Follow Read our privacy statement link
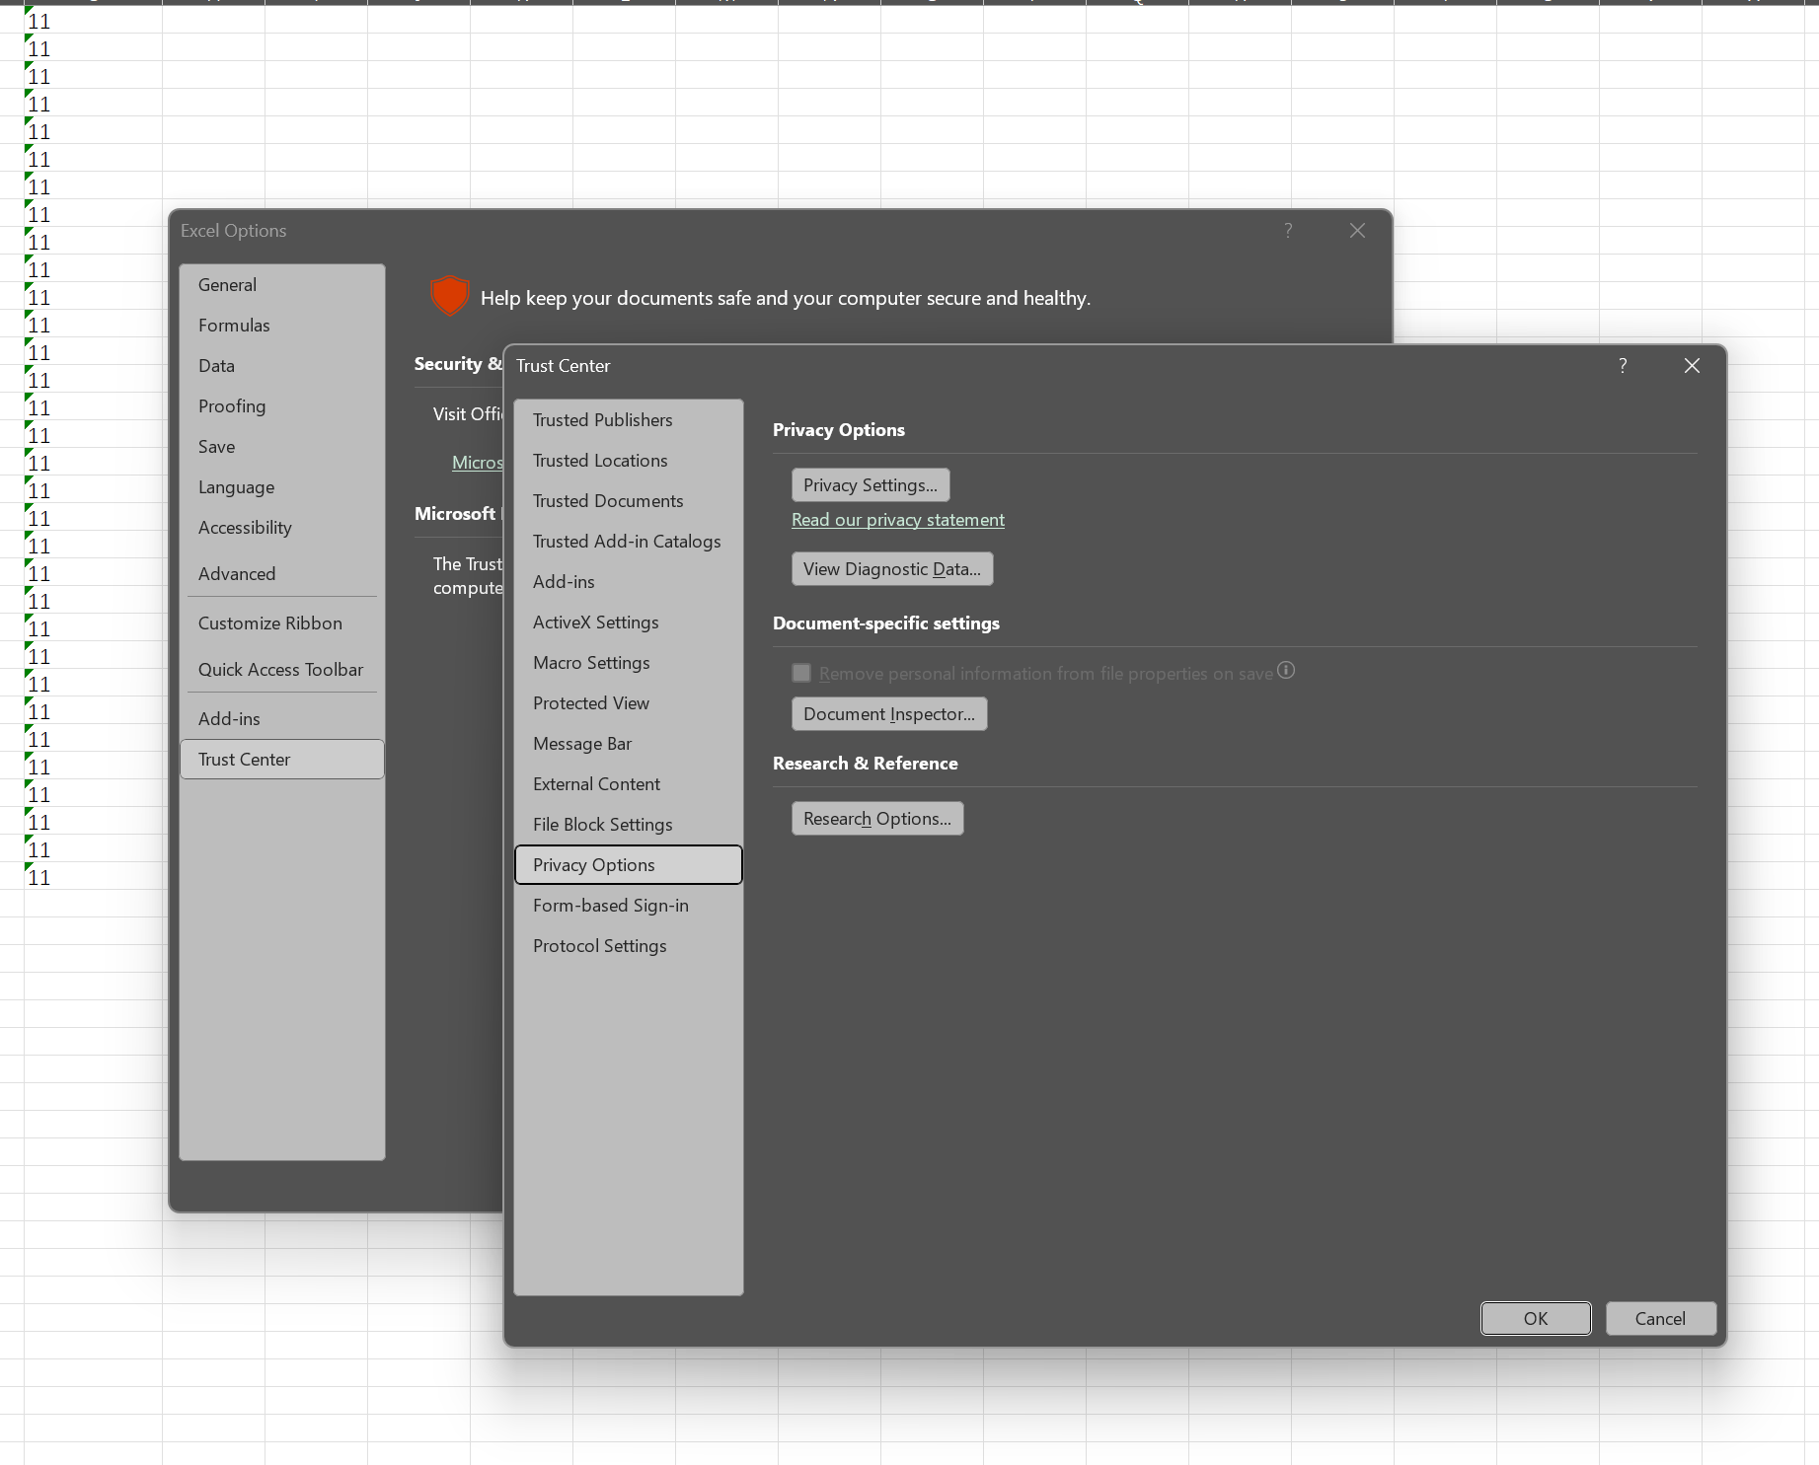Screen dimensions: 1819x1465 (x=898, y=520)
